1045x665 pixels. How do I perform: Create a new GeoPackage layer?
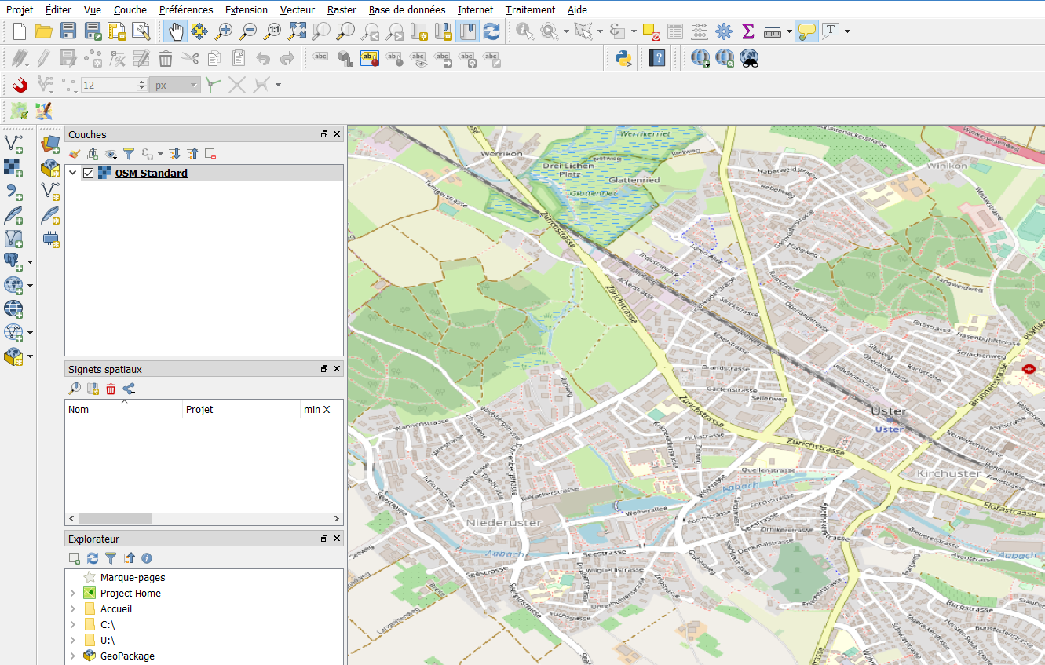tap(50, 167)
